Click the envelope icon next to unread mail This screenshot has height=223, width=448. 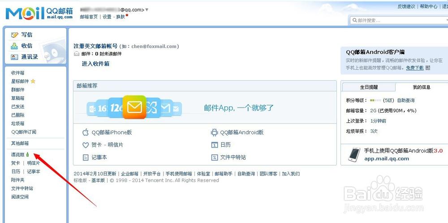pyautogui.click(x=76, y=53)
